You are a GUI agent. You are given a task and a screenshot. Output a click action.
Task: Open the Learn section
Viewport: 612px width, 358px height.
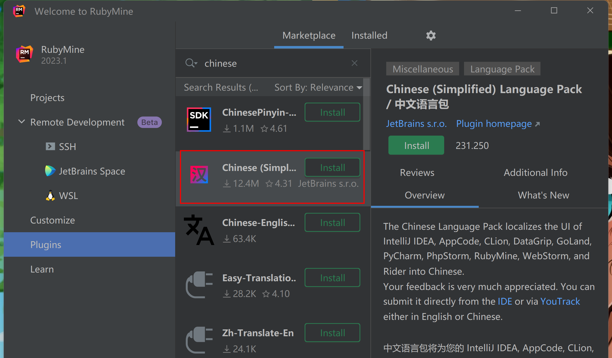(42, 269)
